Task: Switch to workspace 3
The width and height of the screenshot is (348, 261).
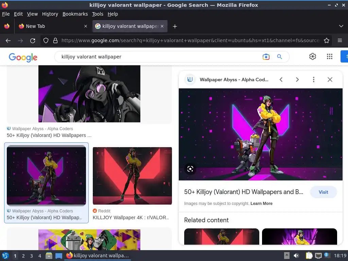Action: 32,256
